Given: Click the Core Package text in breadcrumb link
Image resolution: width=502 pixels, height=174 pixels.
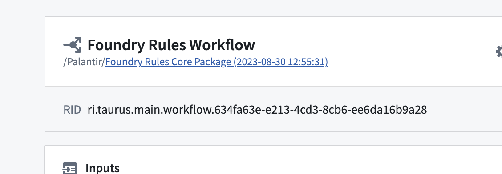Looking at the screenshot, I should [x=201, y=62].
